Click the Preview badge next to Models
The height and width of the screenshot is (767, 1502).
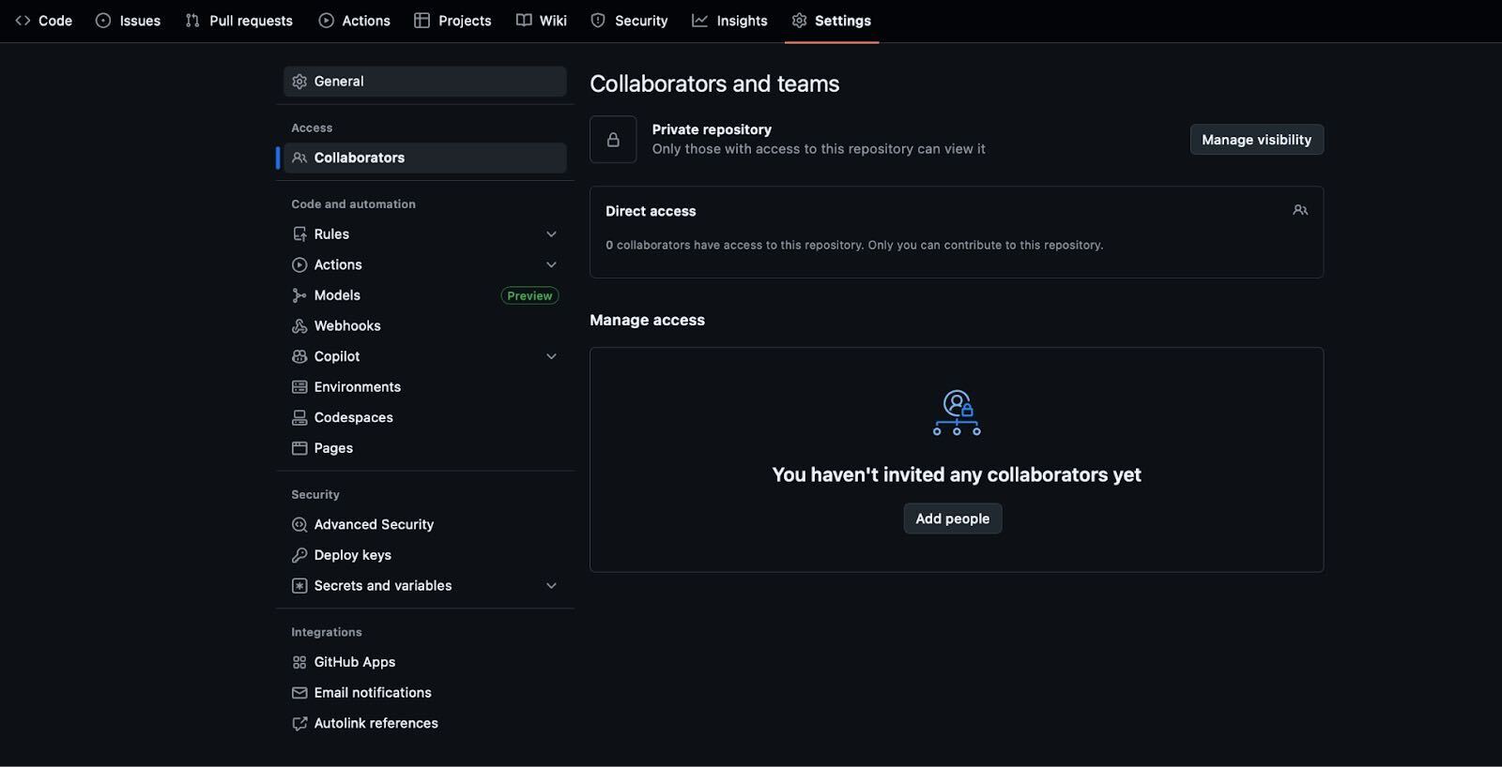pos(529,295)
